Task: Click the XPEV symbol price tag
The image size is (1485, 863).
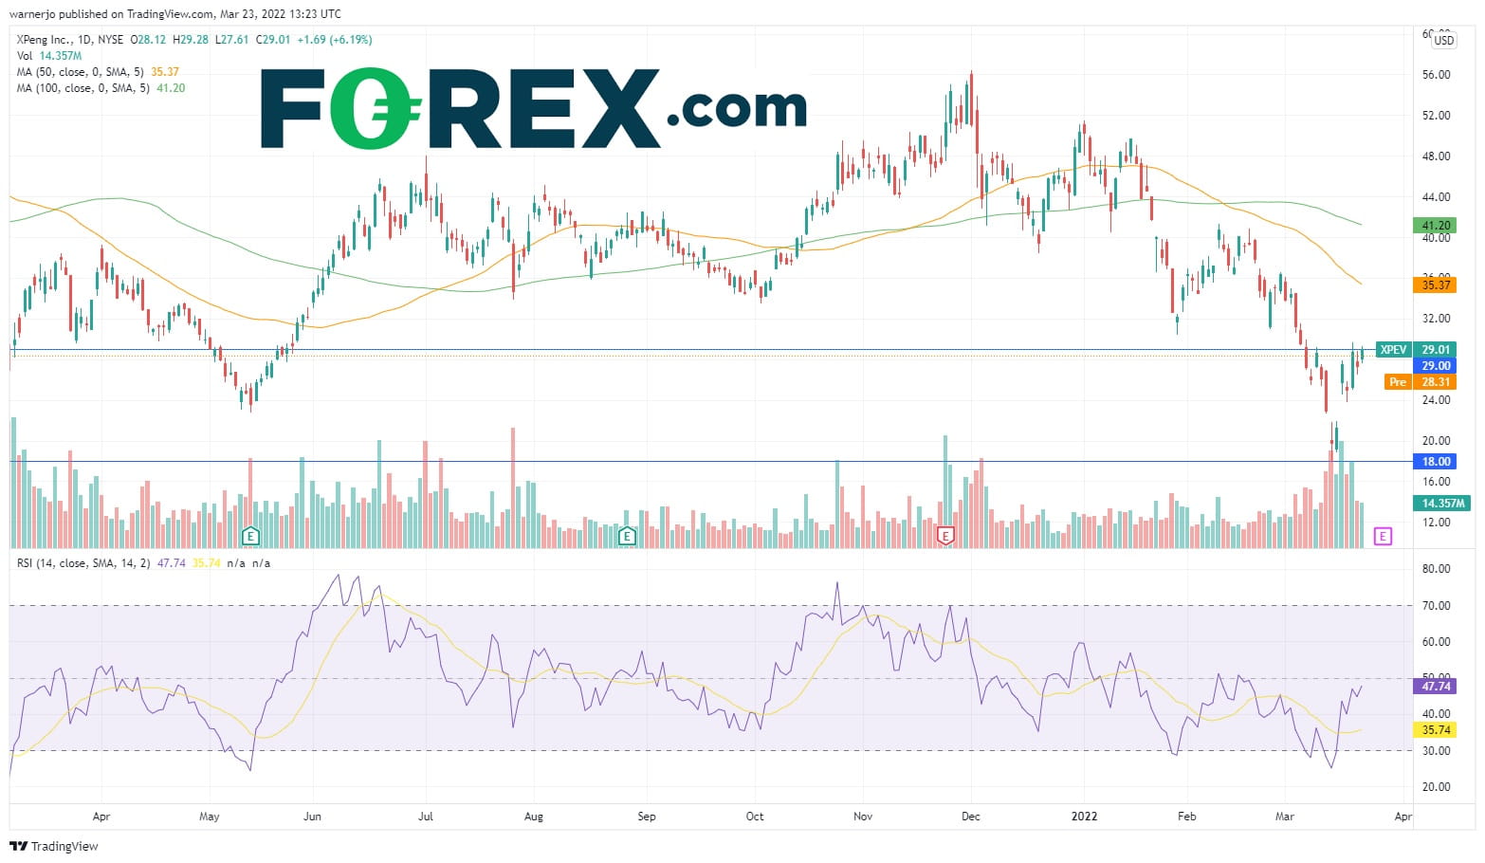Action: pyautogui.click(x=1393, y=350)
